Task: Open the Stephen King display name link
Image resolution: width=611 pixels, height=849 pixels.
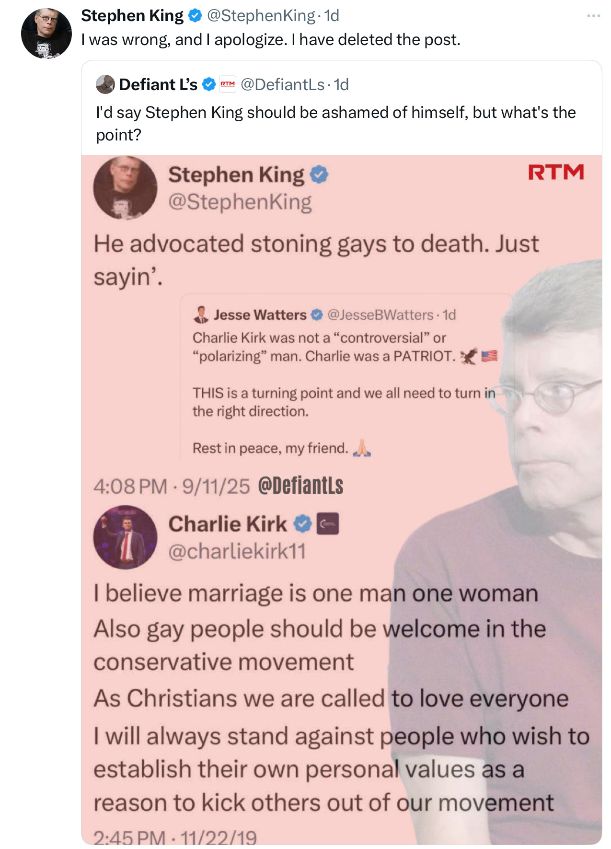Action: tap(132, 16)
